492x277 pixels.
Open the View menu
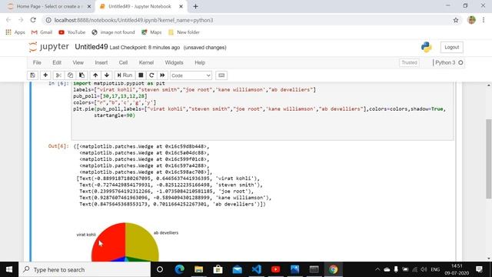click(78, 62)
